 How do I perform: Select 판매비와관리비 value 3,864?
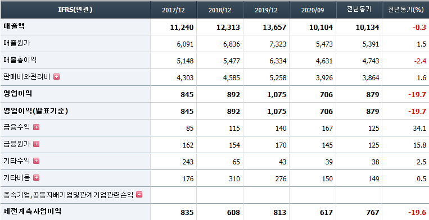coord(371,78)
